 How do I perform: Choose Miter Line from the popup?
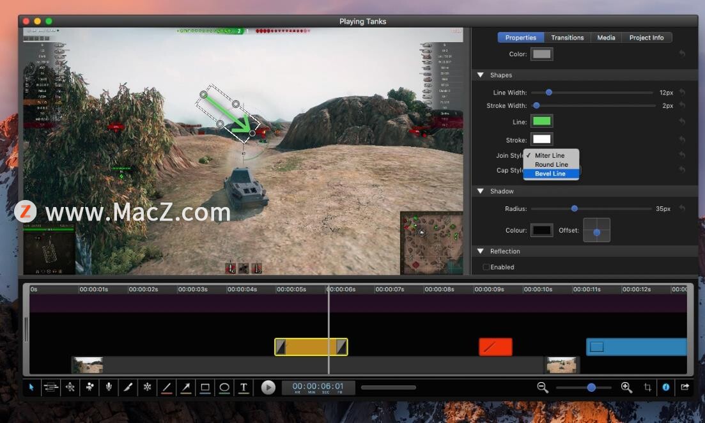point(551,155)
